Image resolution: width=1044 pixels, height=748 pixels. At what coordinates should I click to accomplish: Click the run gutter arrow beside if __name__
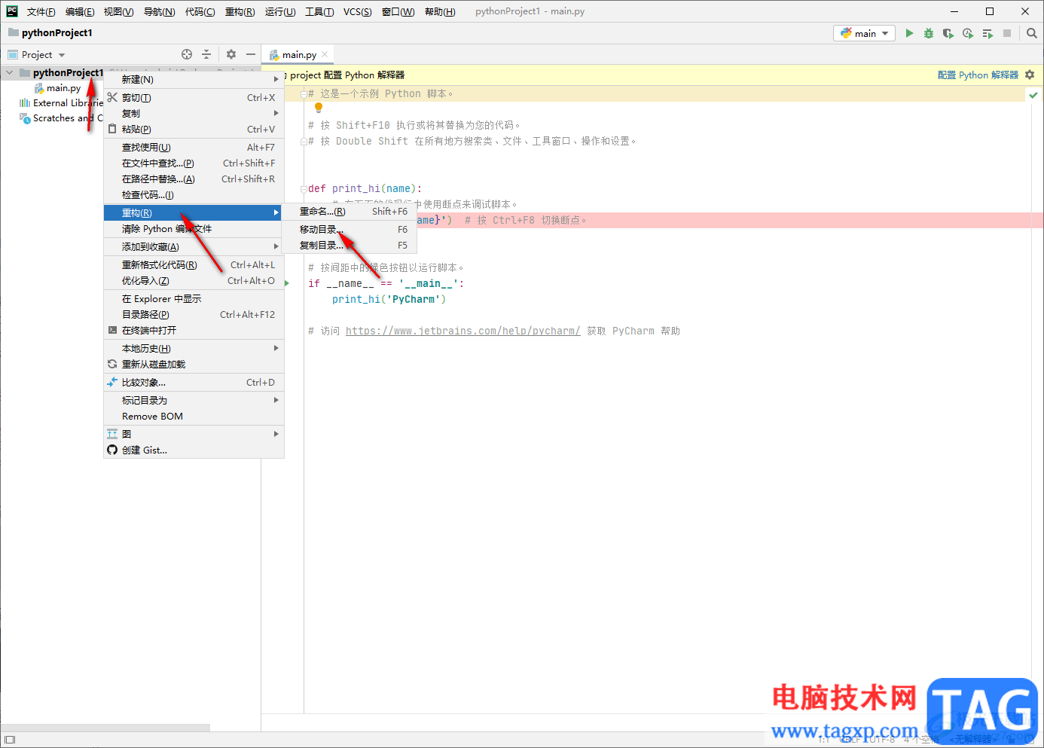(x=287, y=283)
